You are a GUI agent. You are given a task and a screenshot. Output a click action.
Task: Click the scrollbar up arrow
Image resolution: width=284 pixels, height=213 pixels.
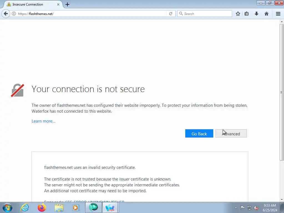point(282,22)
